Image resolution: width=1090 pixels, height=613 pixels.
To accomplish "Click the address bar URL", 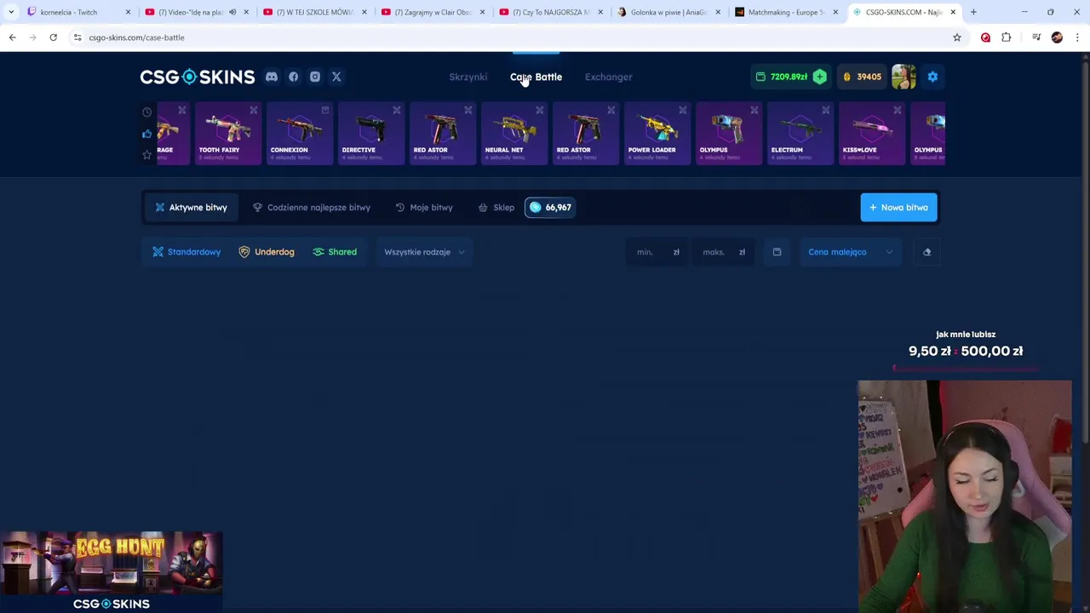I will 136,37.
